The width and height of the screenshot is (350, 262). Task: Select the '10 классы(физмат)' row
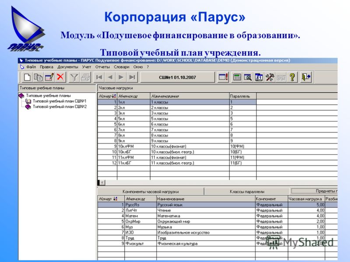pos(177,146)
